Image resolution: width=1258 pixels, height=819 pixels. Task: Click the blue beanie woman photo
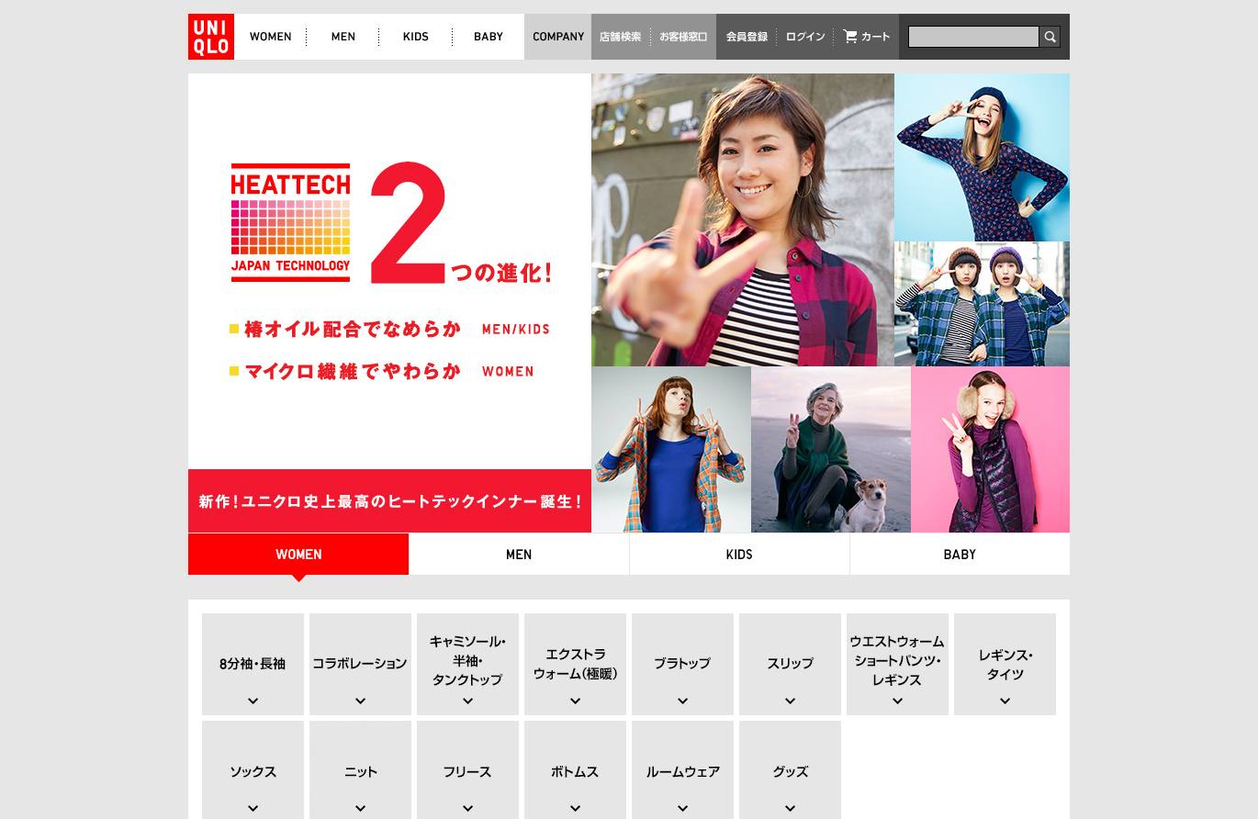tap(982, 157)
